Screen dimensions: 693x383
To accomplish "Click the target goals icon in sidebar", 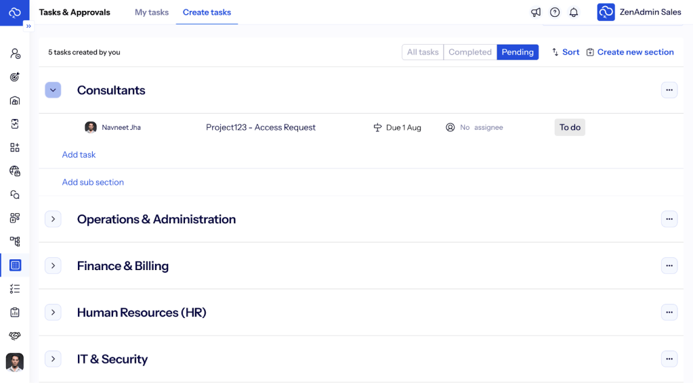I will point(15,77).
